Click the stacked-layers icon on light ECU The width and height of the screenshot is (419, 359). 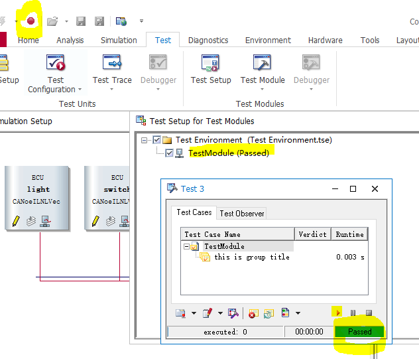[x=31, y=221]
